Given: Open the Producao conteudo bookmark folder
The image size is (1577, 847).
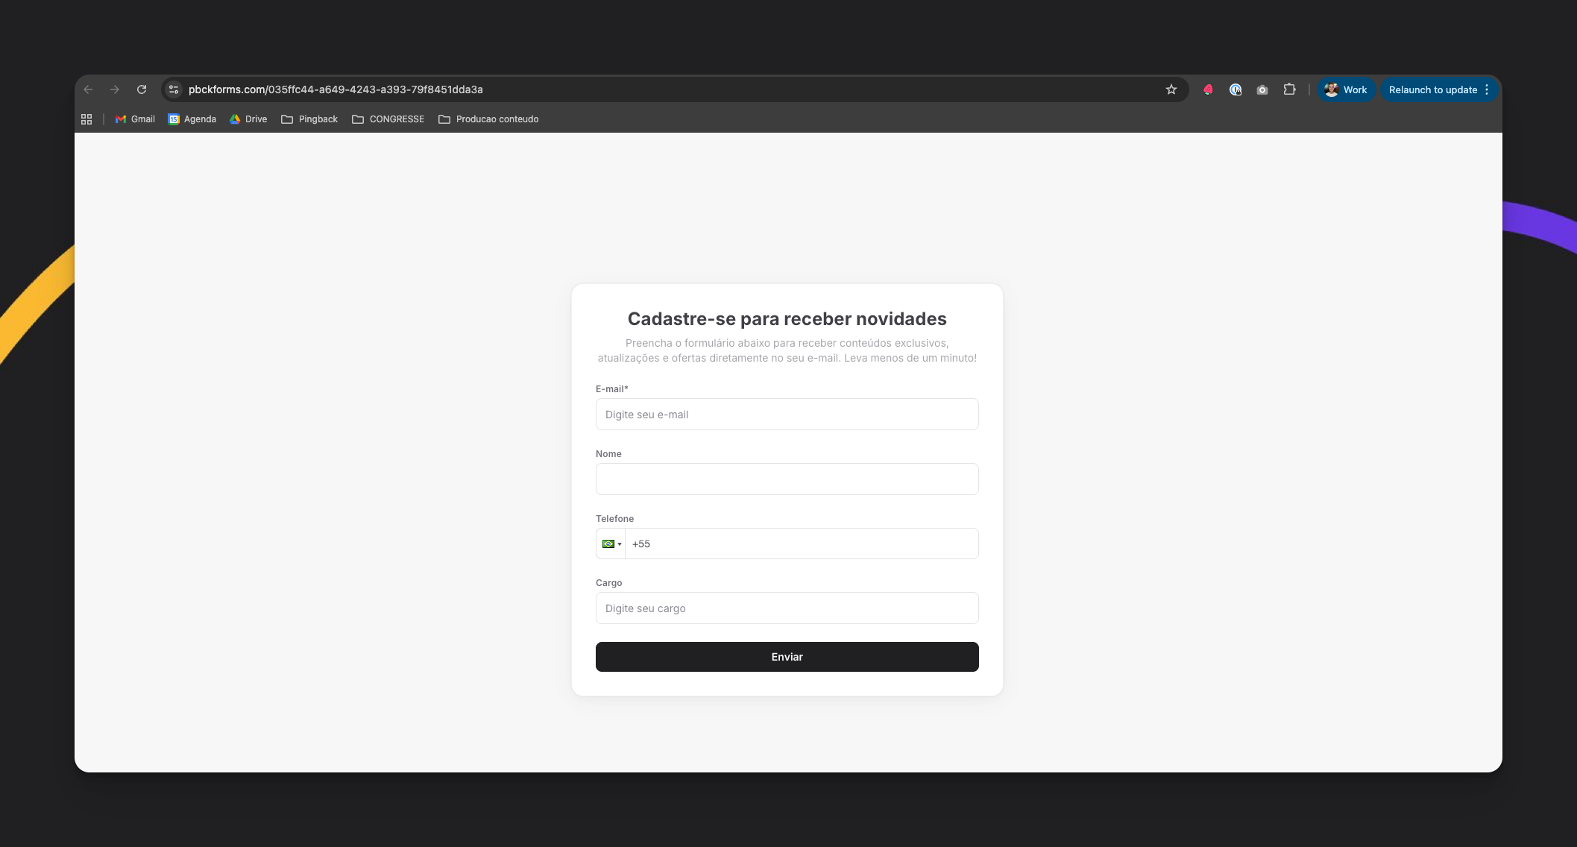Looking at the screenshot, I should point(488,119).
